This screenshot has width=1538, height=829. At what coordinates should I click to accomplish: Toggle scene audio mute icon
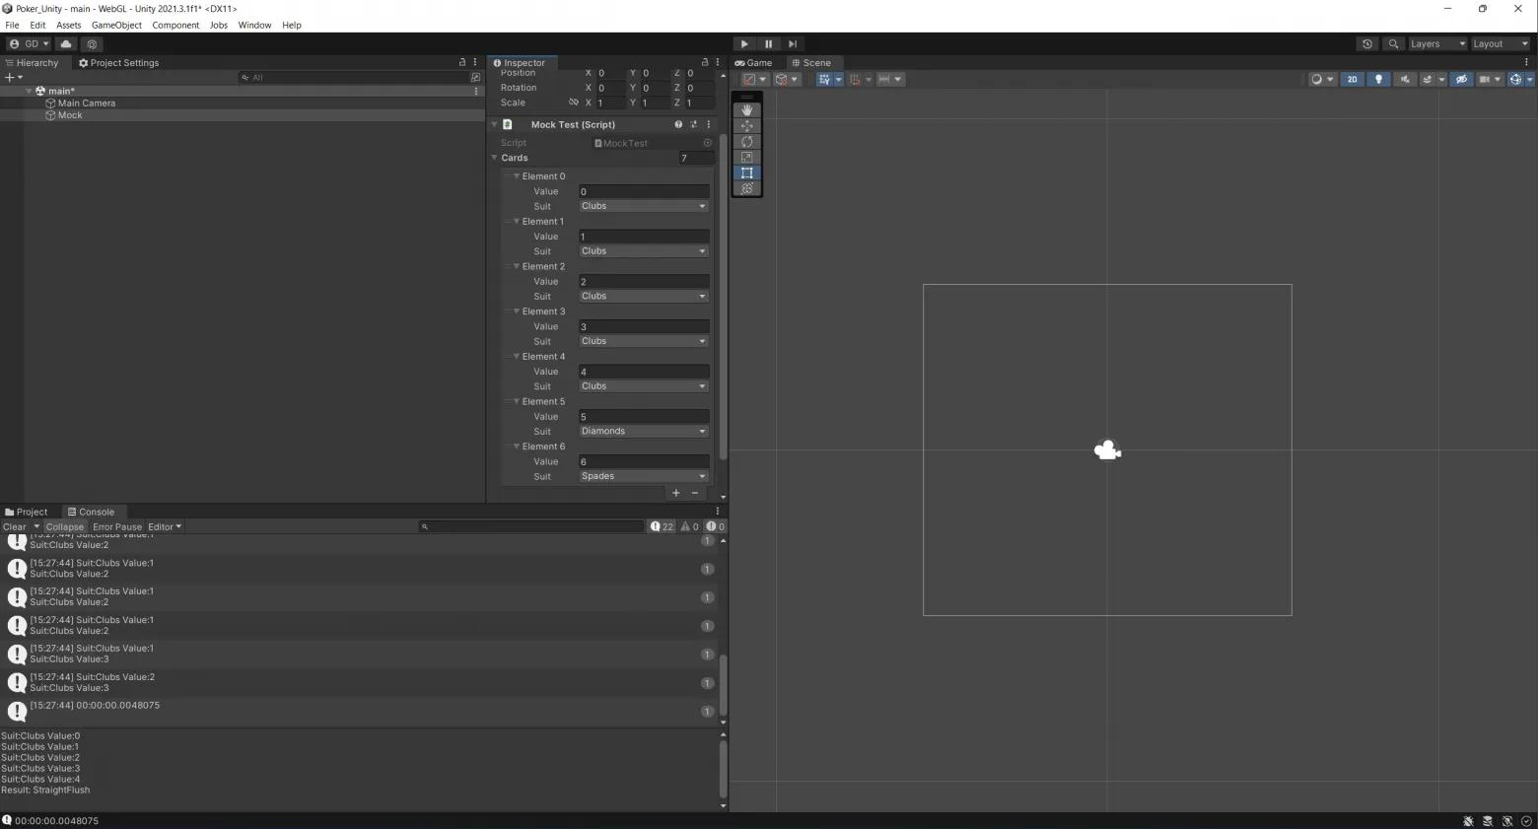[x=1405, y=79]
